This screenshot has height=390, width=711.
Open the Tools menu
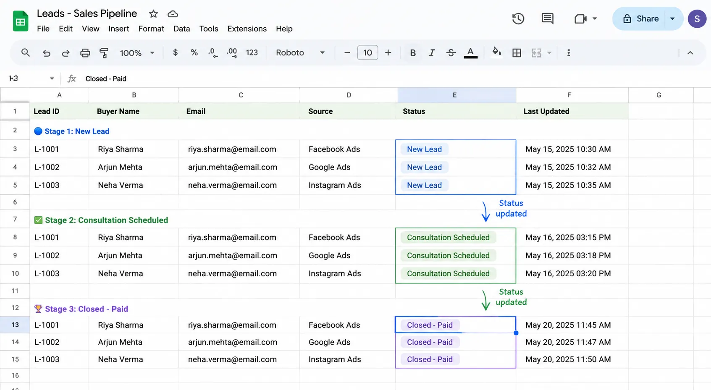tap(209, 29)
